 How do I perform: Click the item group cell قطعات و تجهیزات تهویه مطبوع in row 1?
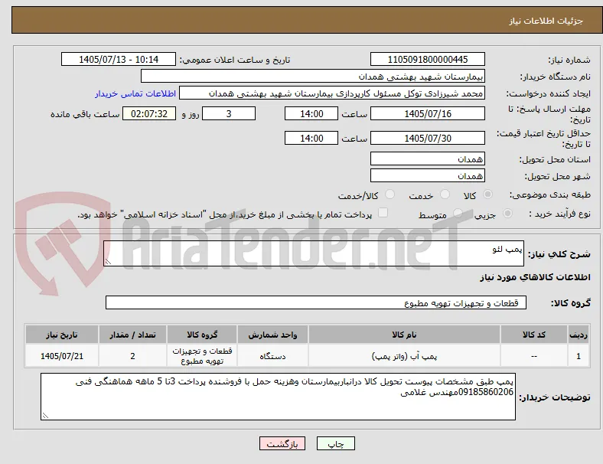pos(202,356)
